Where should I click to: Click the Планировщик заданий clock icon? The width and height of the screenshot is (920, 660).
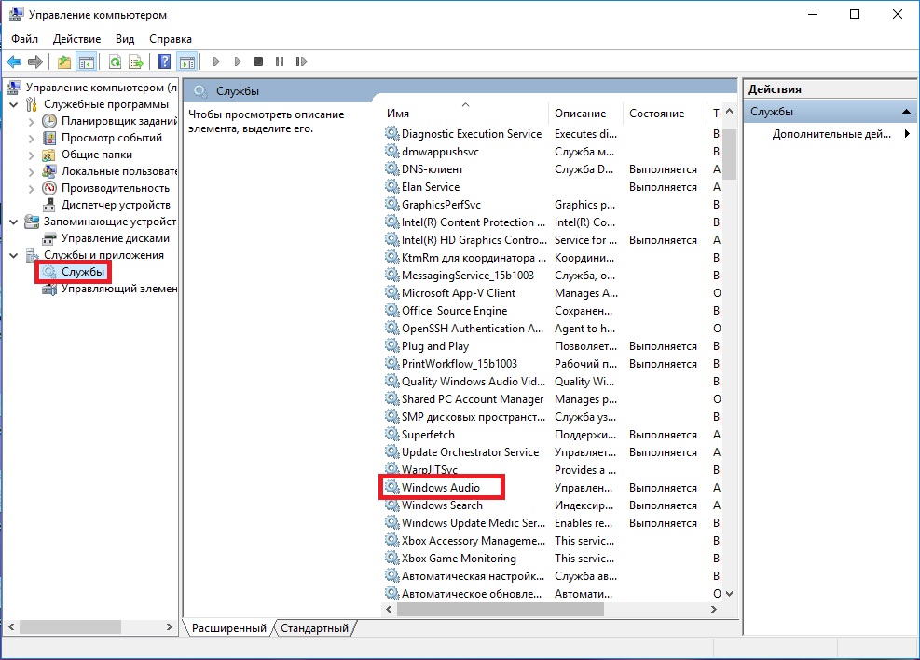point(50,121)
